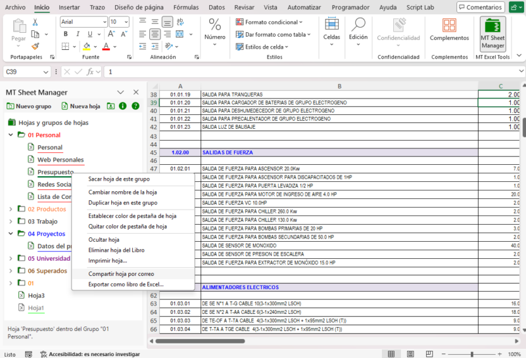The image size is (526, 358).
Task: Switch to the Datos tab
Action: pyautogui.click(x=217, y=7)
